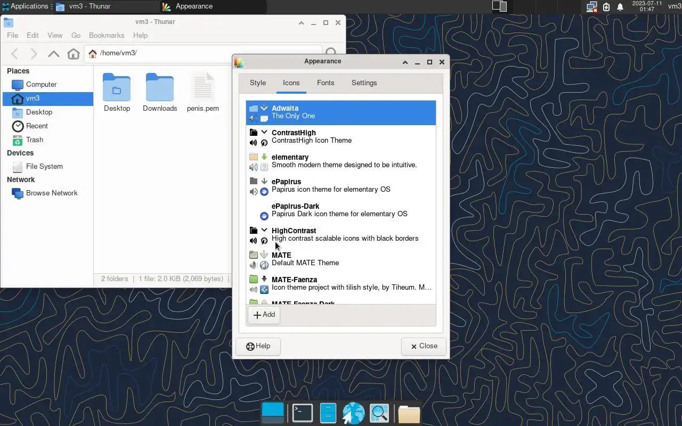Launch web browser from dock

point(353,413)
